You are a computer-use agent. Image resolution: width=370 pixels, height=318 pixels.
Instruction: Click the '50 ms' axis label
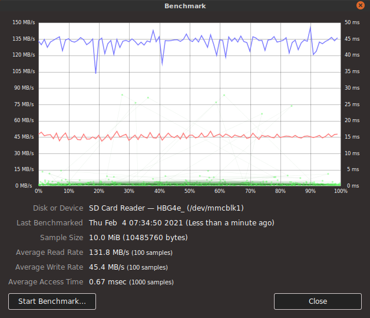tap(352, 22)
